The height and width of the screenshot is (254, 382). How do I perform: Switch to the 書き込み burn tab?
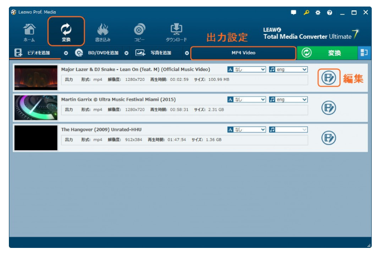click(x=102, y=32)
